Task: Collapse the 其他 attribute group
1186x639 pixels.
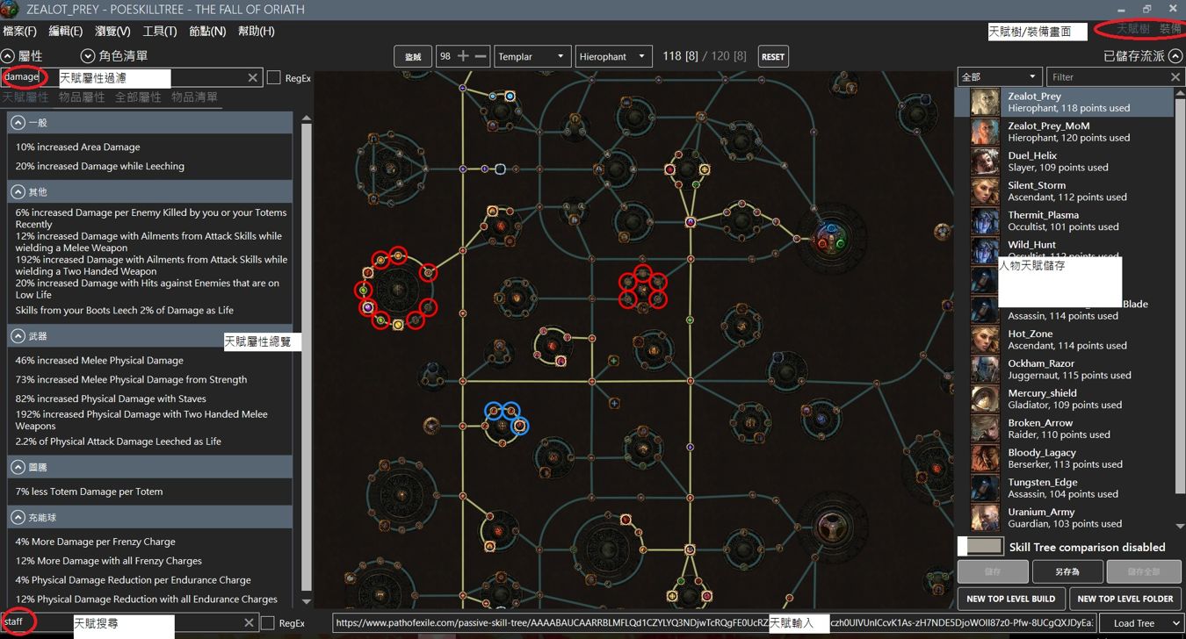Action: [x=18, y=191]
